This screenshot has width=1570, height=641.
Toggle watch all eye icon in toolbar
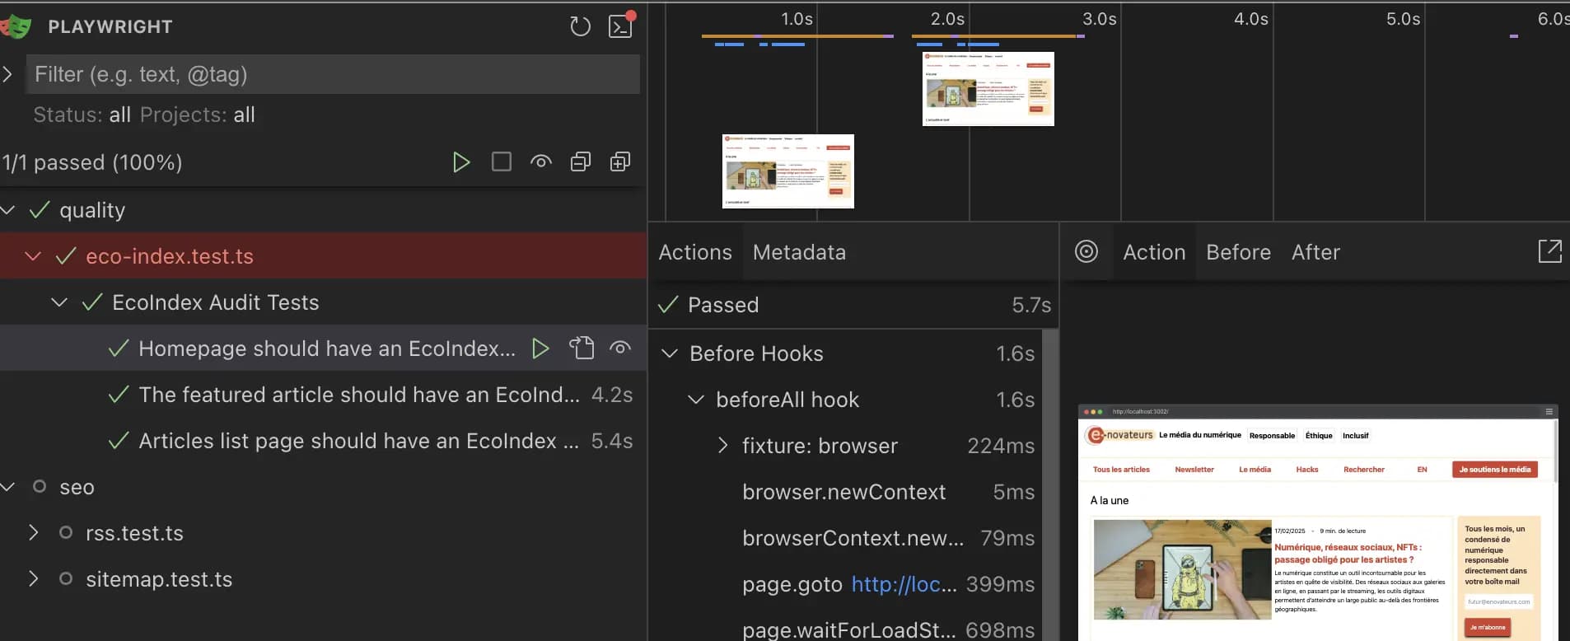(540, 162)
